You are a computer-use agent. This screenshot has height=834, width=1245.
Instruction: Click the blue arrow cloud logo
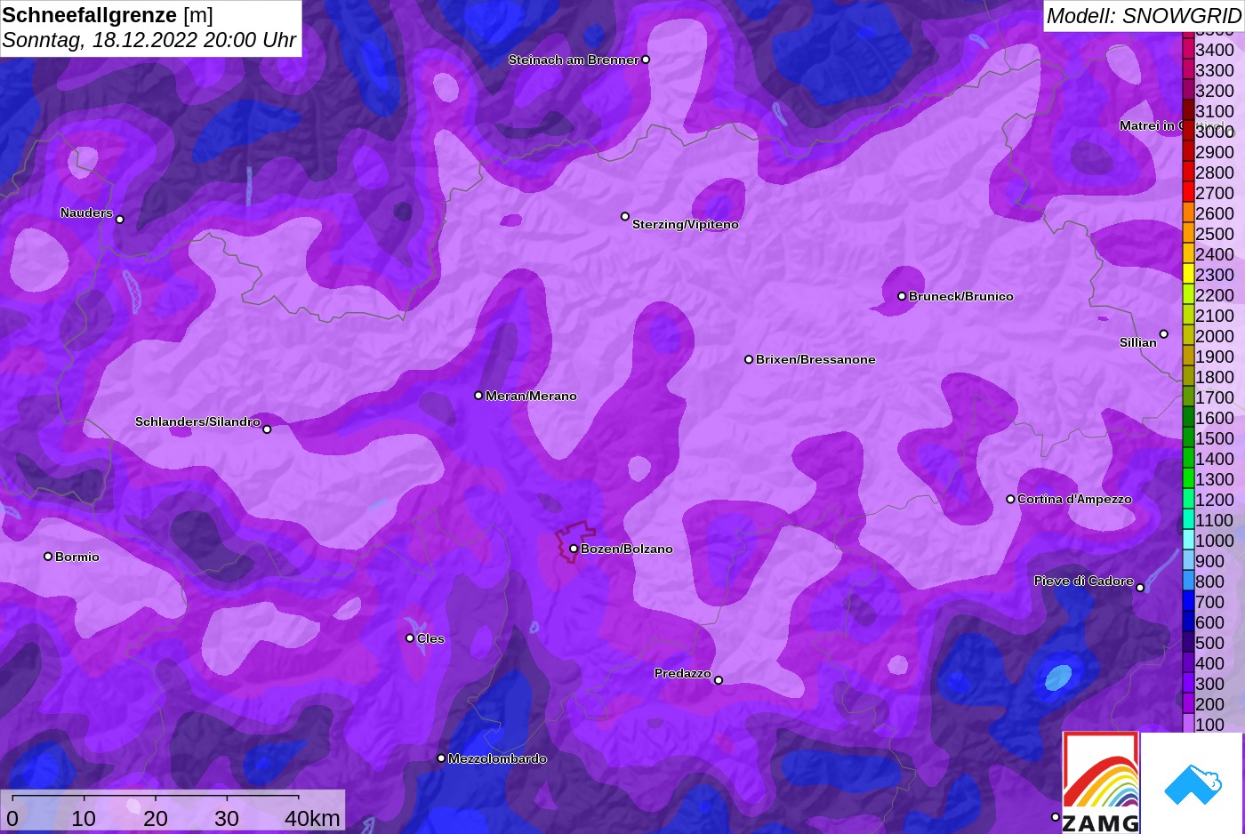(1193, 784)
